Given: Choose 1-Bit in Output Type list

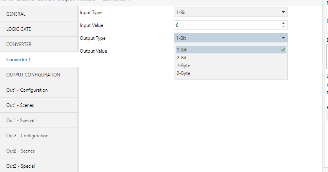Looking at the screenshot, I should click(231, 50).
